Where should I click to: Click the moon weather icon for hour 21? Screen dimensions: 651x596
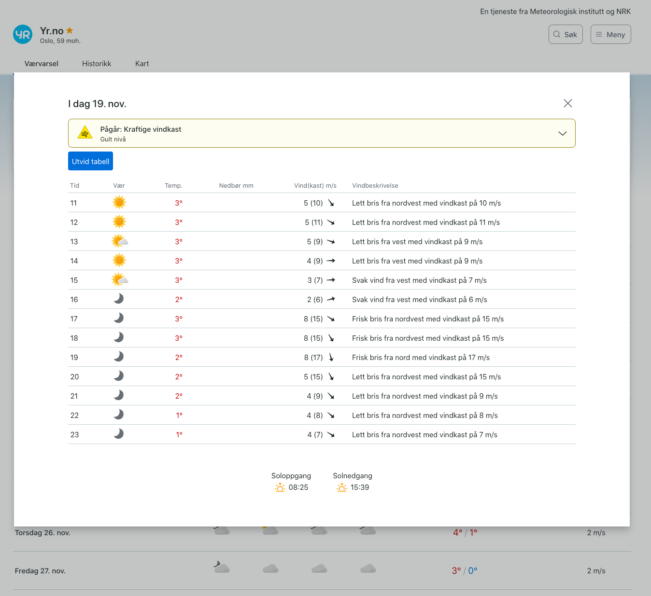click(119, 395)
